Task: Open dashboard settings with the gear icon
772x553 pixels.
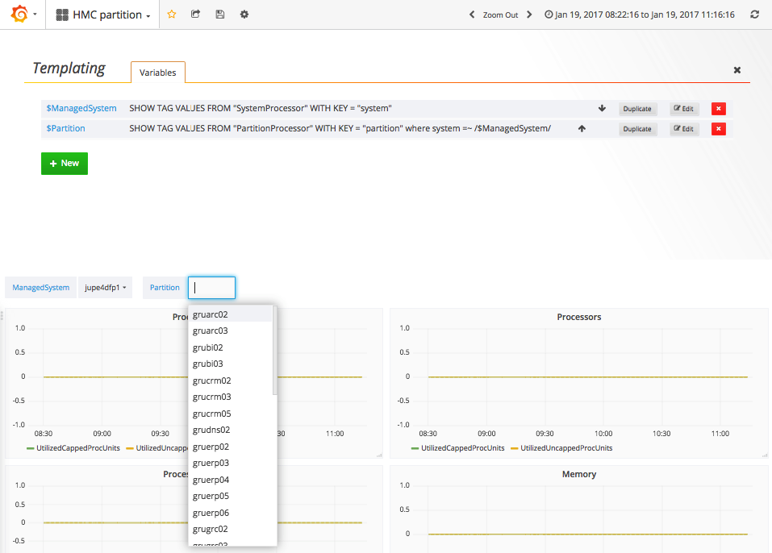Action: [x=244, y=14]
